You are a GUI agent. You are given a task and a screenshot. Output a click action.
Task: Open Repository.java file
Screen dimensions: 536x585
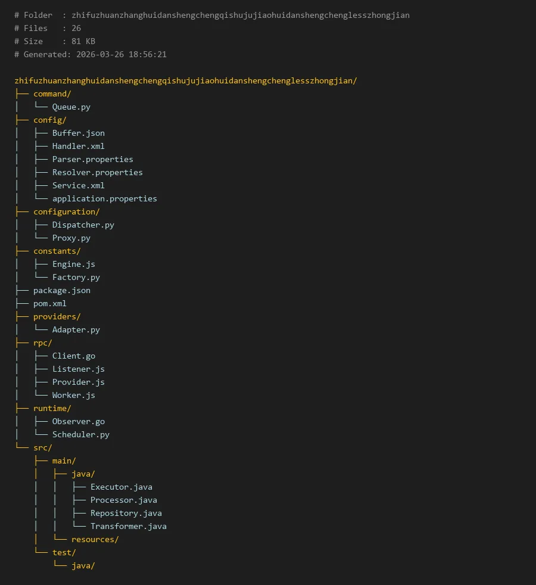tap(126, 513)
